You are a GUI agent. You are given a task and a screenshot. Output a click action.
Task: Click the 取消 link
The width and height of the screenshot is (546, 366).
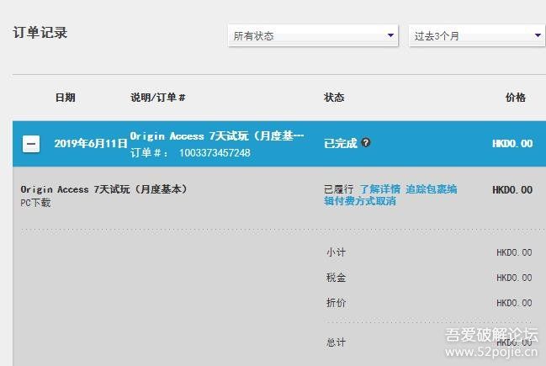(386, 201)
